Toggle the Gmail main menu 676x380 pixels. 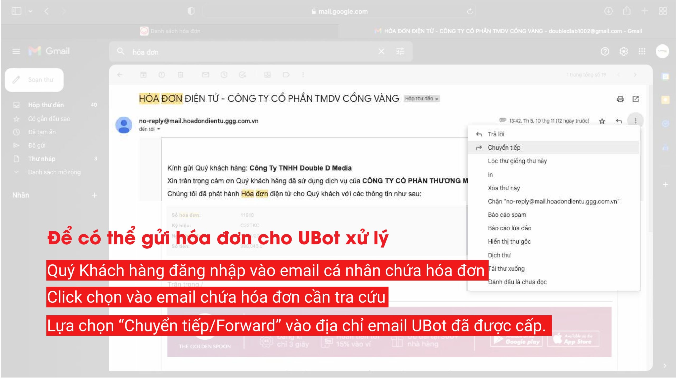(x=16, y=51)
